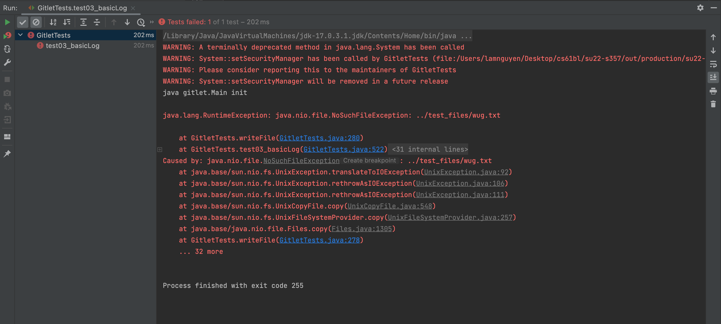Sort tests by duration
The width and height of the screenshot is (721, 324).
pyautogui.click(x=67, y=22)
